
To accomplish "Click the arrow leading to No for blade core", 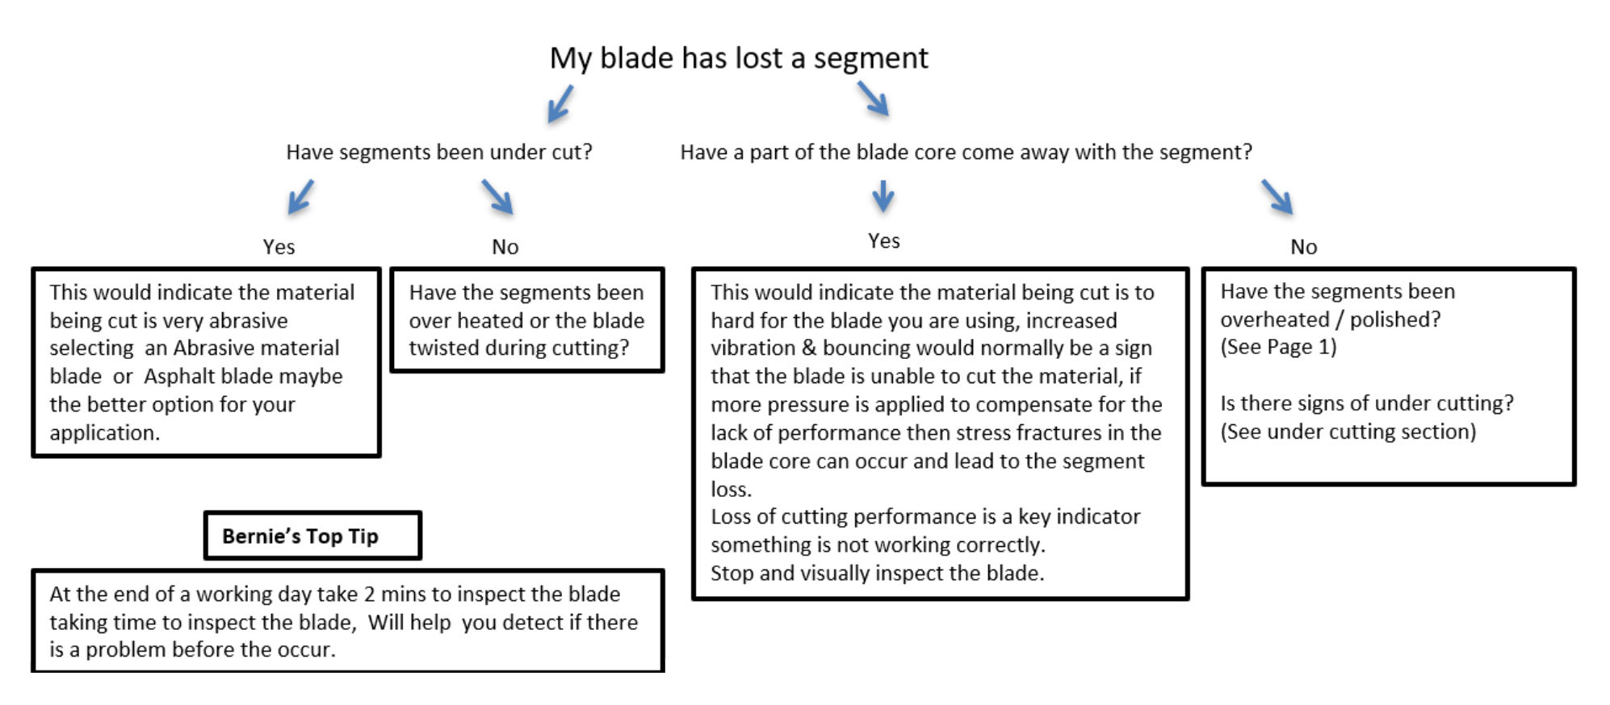I will (1277, 196).
